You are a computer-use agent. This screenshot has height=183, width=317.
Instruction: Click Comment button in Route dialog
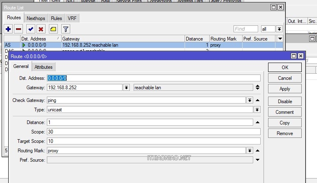tap(285, 112)
